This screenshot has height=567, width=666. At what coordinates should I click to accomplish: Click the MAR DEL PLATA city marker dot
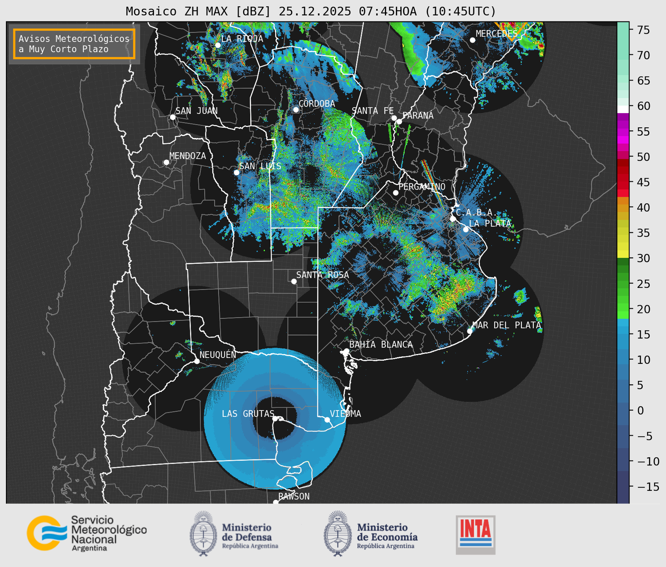coord(470,331)
